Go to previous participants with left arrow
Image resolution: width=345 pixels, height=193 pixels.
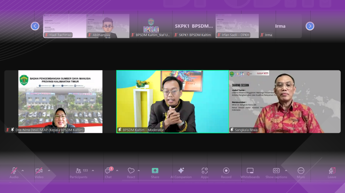tap(35, 26)
